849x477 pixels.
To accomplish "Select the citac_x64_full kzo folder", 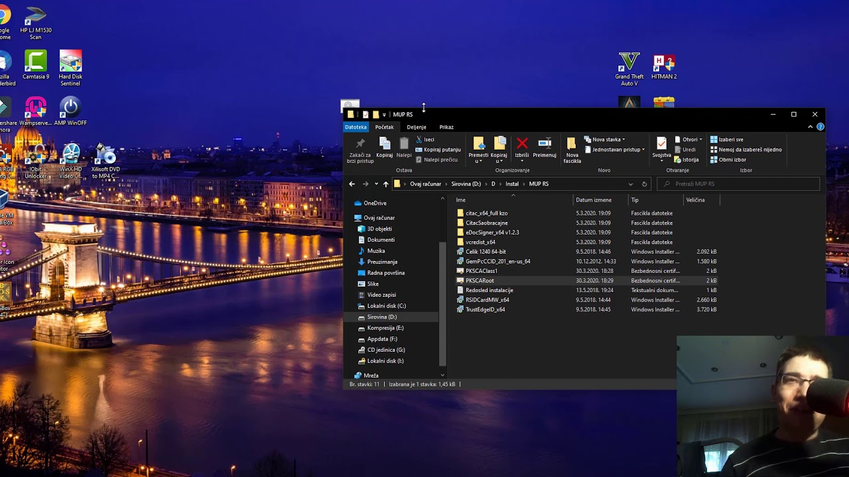I will coord(486,213).
